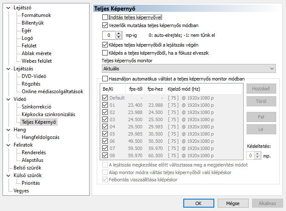
Task: Select Vegyes in the tree
Action: point(21,191)
